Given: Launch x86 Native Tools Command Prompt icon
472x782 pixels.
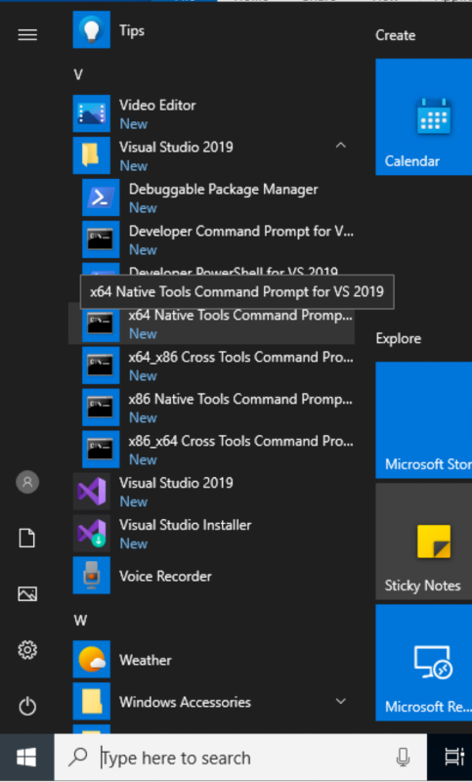Looking at the screenshot, I should [101, 408].
